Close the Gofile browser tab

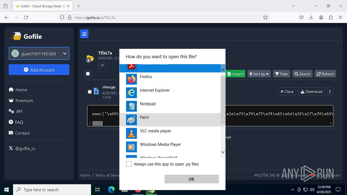coord(68,6)
